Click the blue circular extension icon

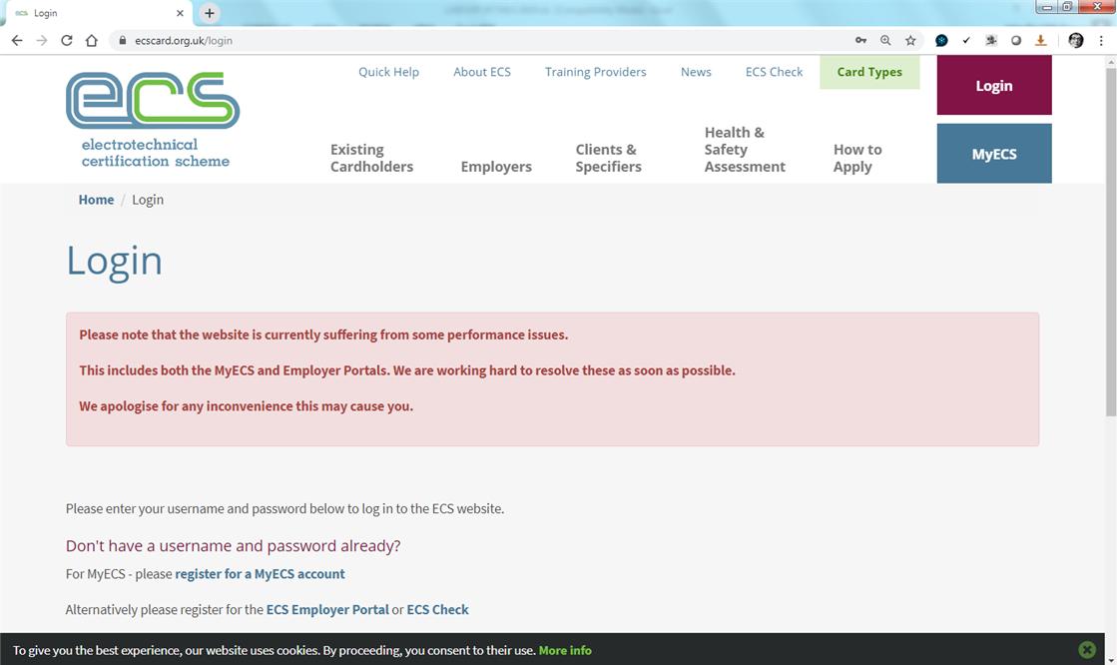(941, 41)
